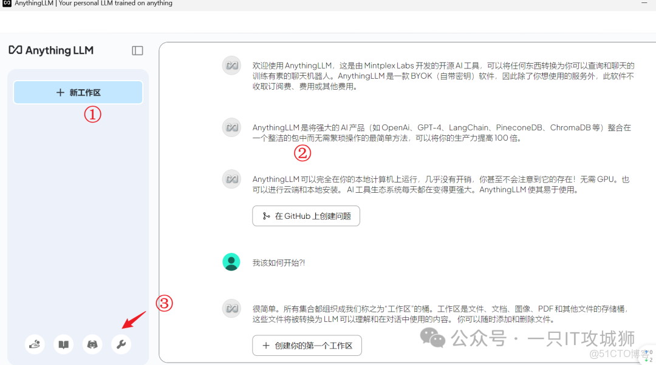Click the plus icon inside the 新工作区 button
The width and height of the screenshot is (656, 365).
pos(60,92)
